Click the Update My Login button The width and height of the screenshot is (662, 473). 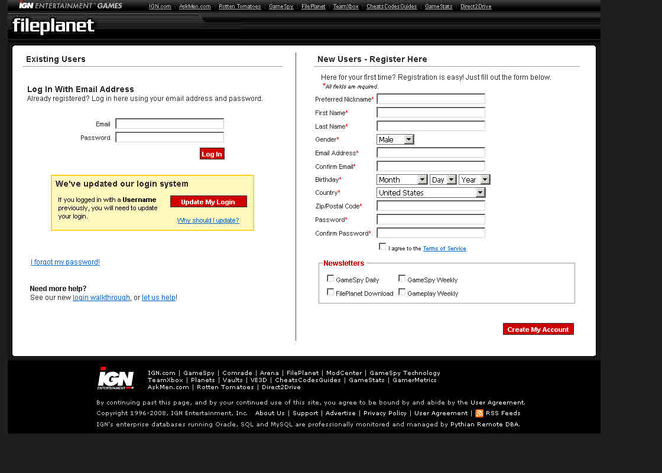click(x=208, y=202)
